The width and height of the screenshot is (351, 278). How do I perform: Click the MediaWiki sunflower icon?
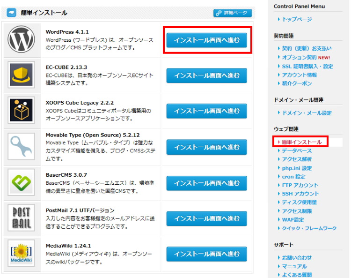tap(21, 253)
